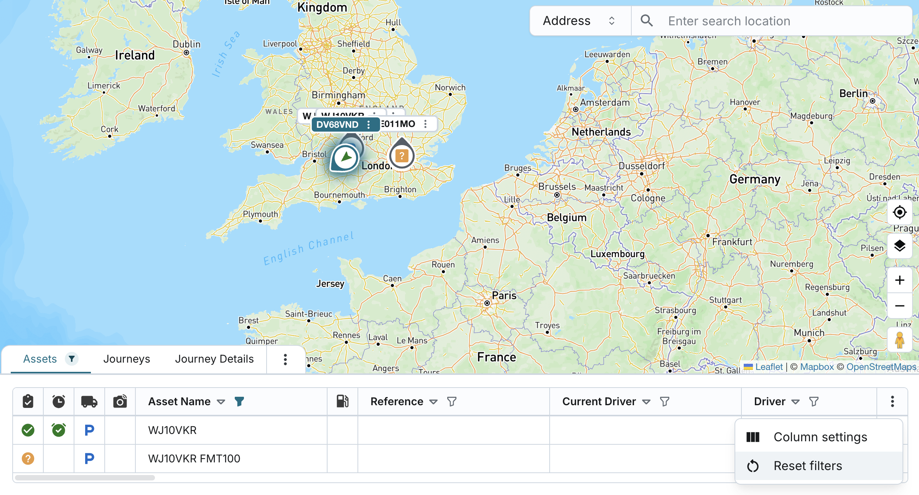This screenshot has height=495, width=919.
Task: Click the camera column header icon
Action: [120, 401]
